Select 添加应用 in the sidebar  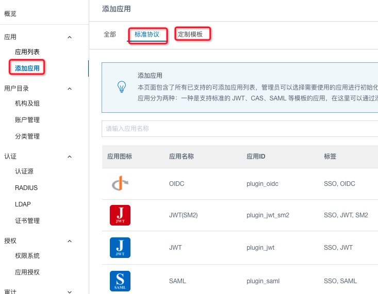(27, 68)
